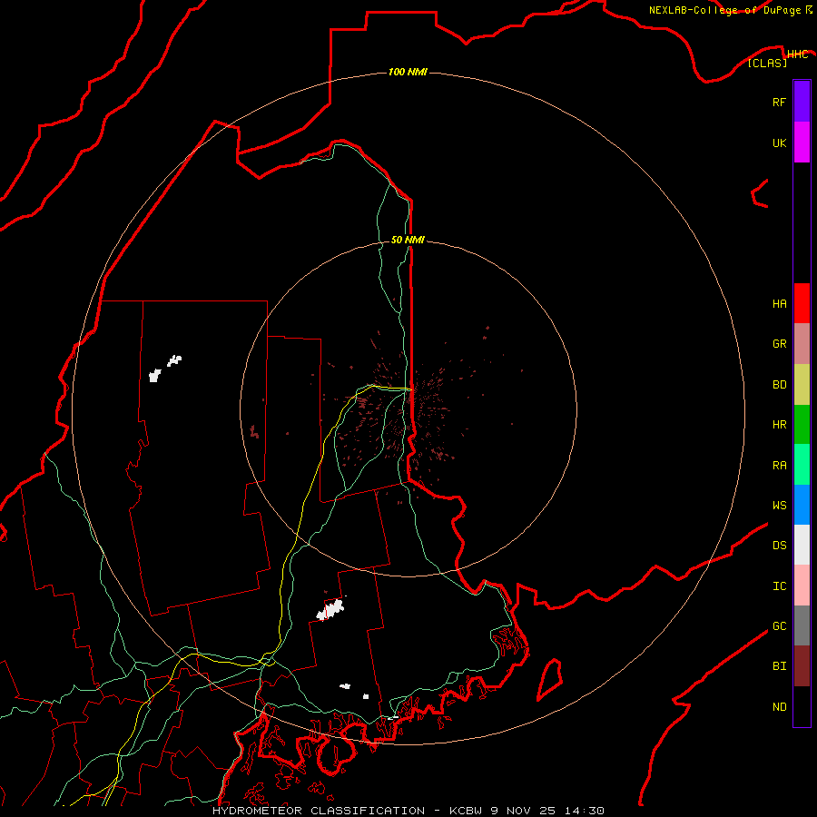
Task: Click the WS blue legend swatch
Action: [x=802, y=505]
